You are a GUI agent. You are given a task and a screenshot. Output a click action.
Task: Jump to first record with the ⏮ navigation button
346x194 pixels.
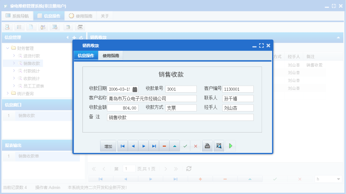point(122,146)
